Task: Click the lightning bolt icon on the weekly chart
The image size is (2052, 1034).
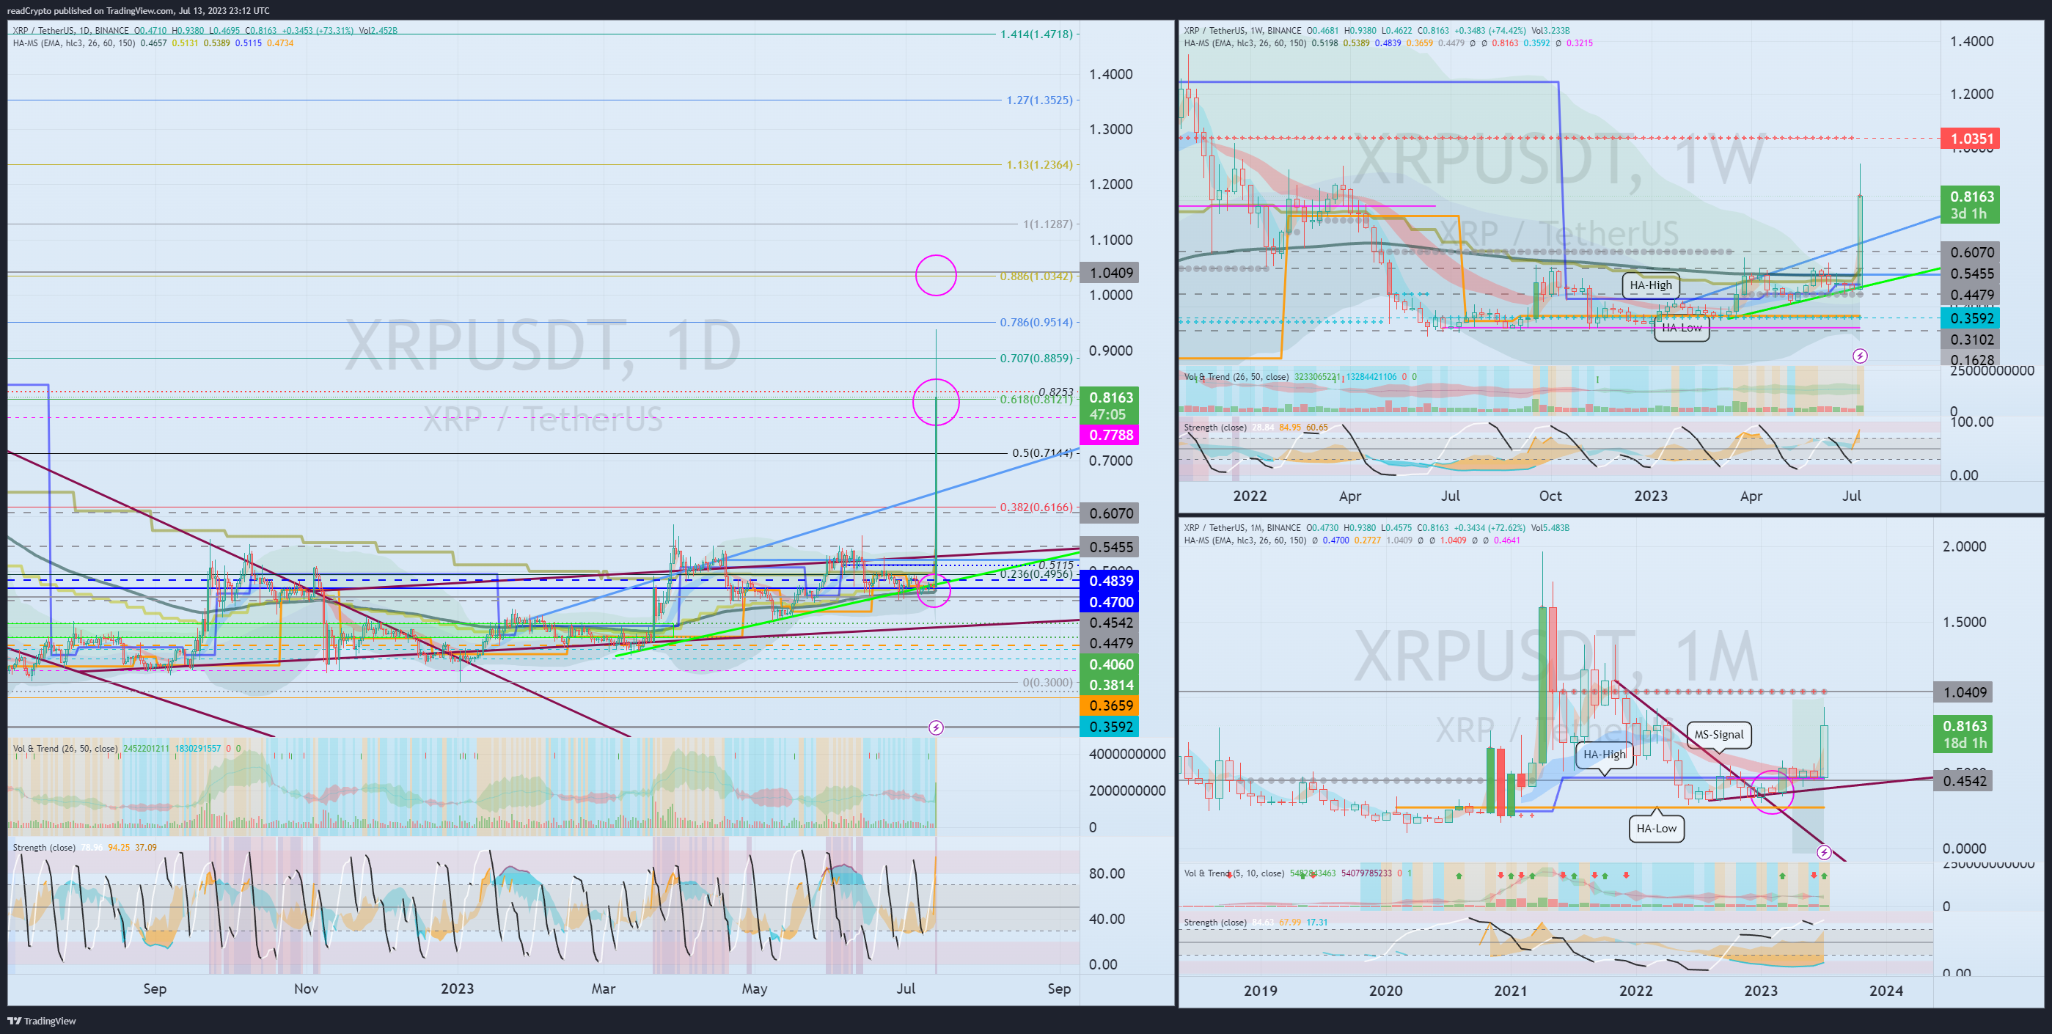Action: click(1859, 356)
